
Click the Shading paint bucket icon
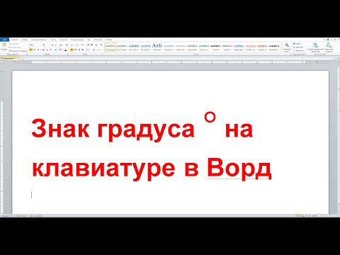pyautogui.click(x=93, y=50)
